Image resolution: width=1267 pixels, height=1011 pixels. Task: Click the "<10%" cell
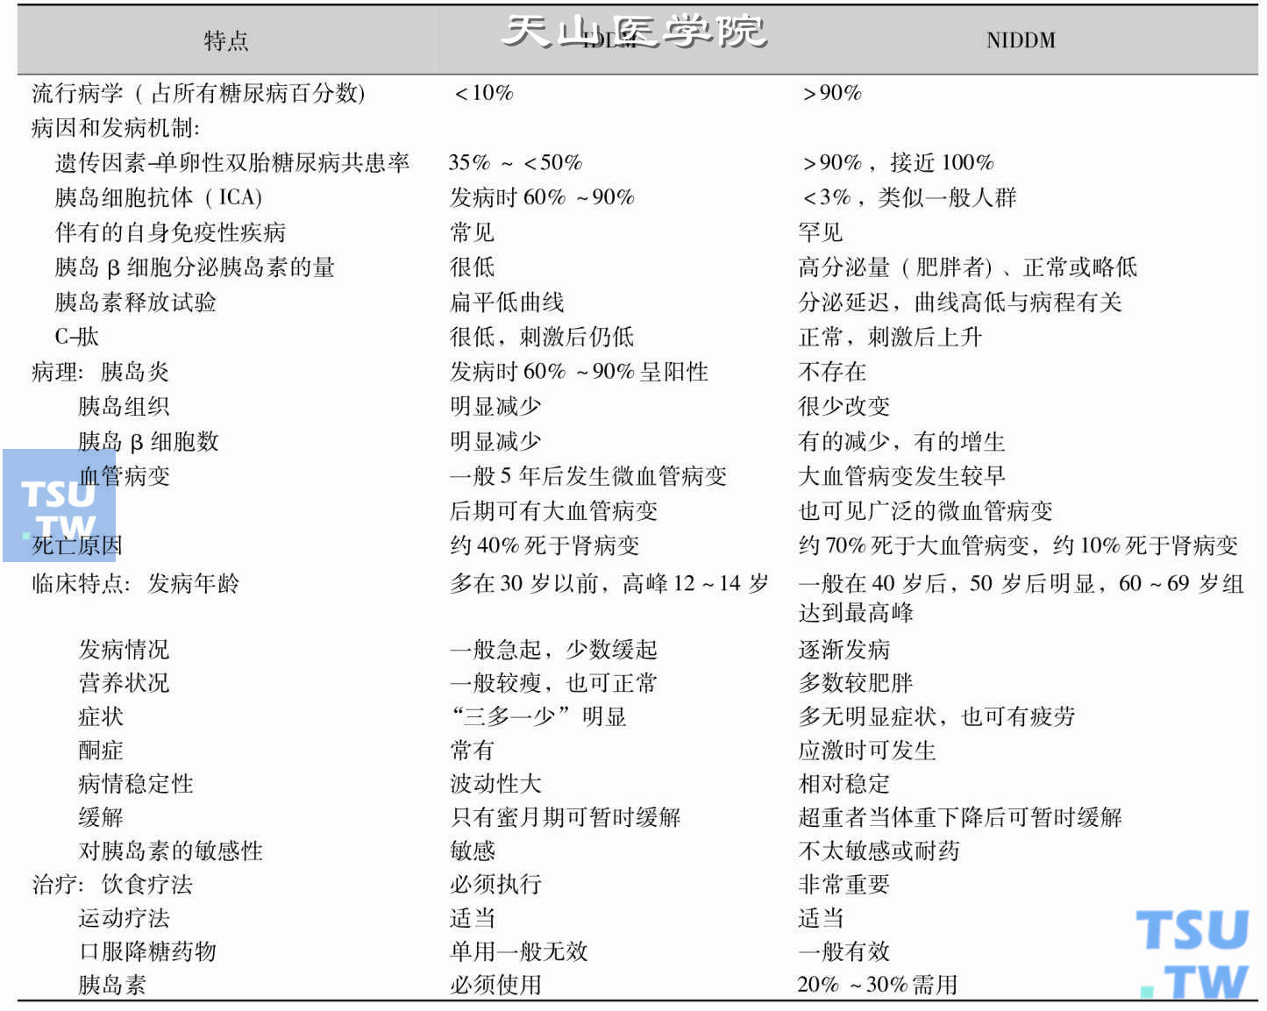[x=483, y=93]
